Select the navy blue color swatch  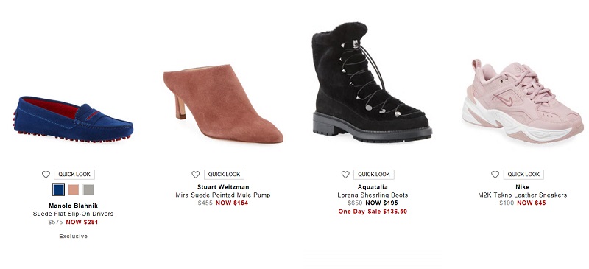[58, 189]
